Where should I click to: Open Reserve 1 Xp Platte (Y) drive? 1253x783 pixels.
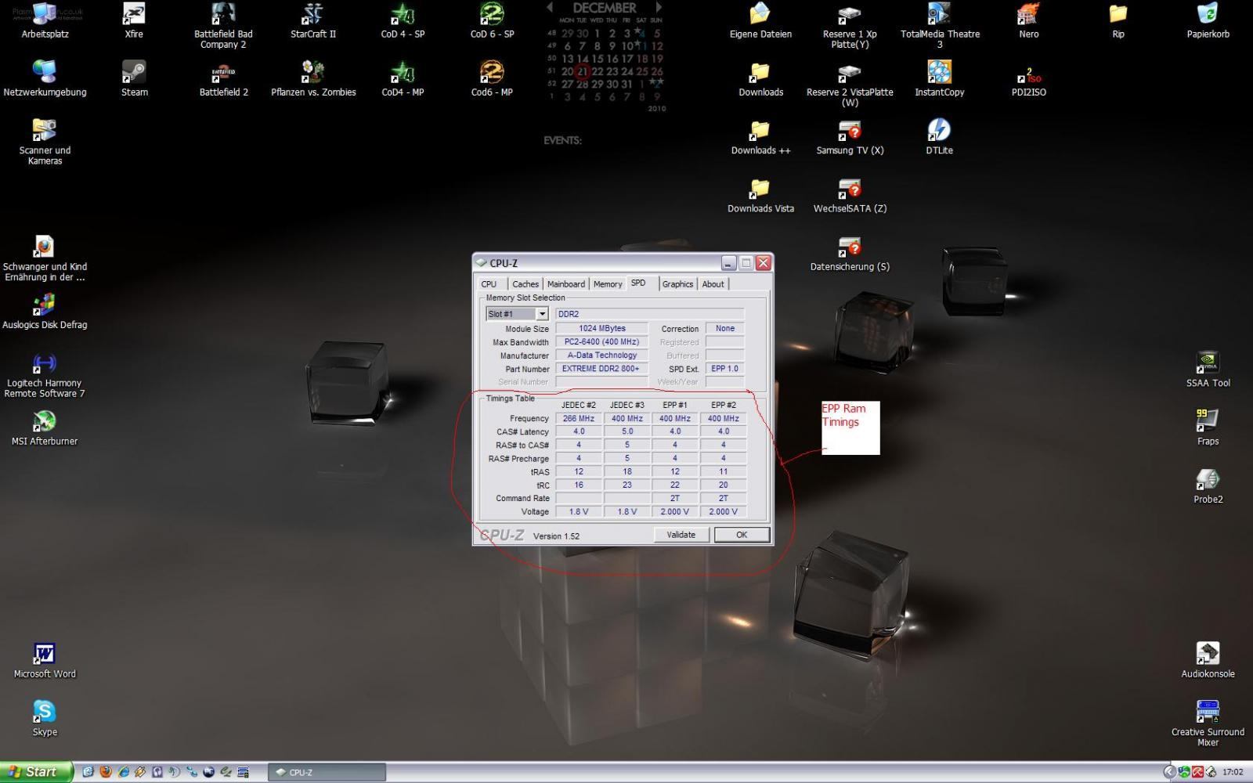pos(850,26)
